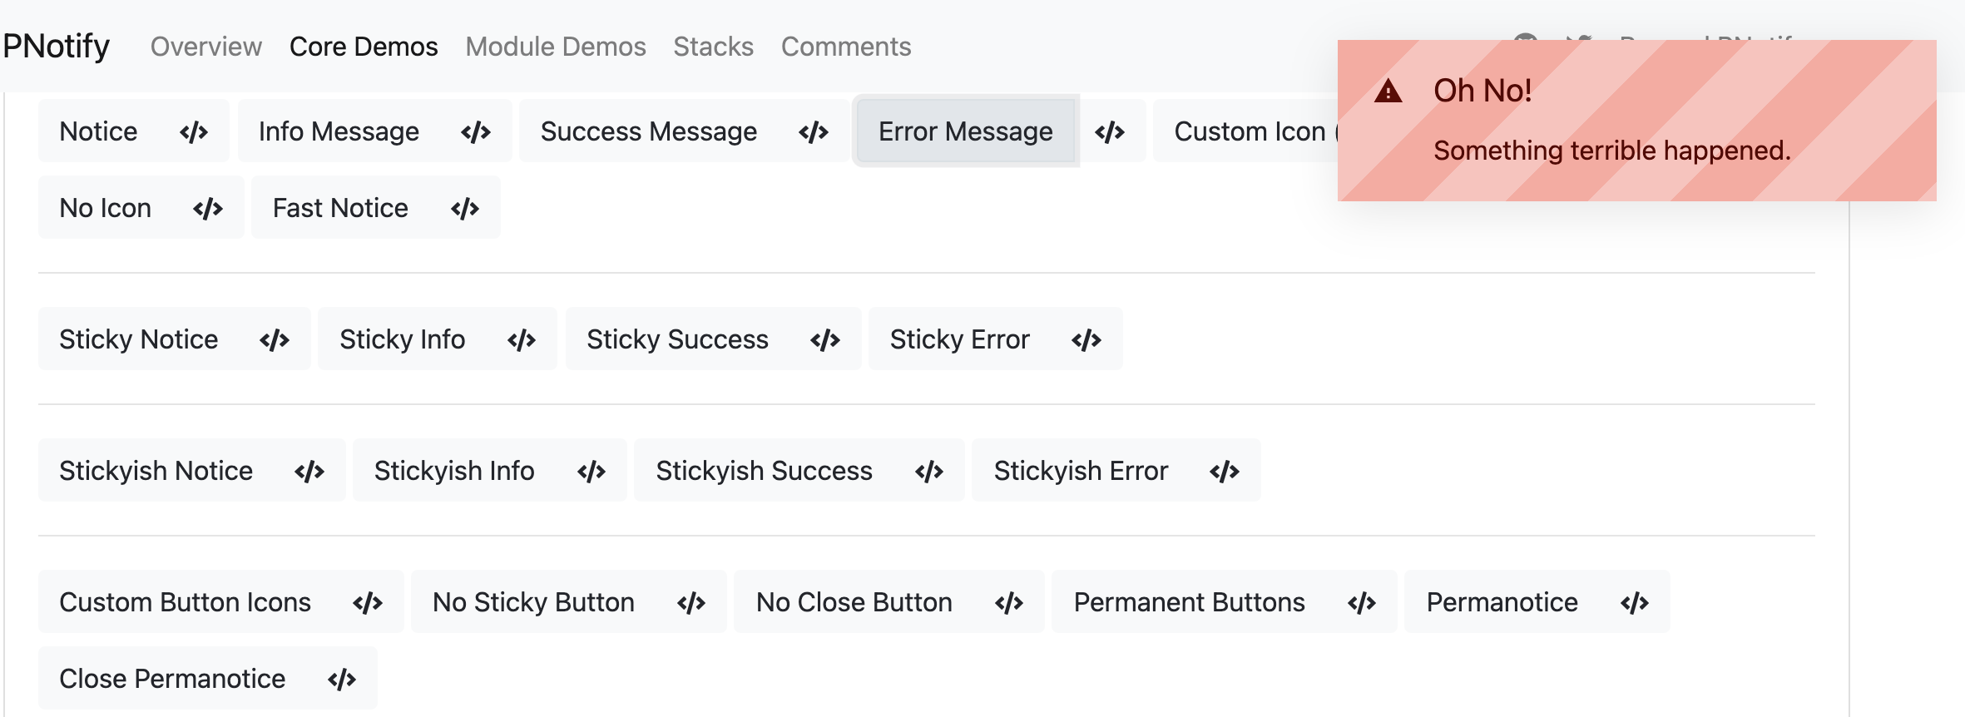This screenshot has width=1965, height=717.
Task: Open the Overview tab
Action: (x=206, y=47)
